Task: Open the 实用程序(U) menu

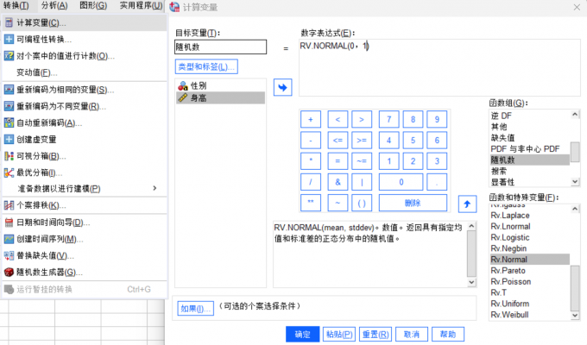Action: pos(141,5)
